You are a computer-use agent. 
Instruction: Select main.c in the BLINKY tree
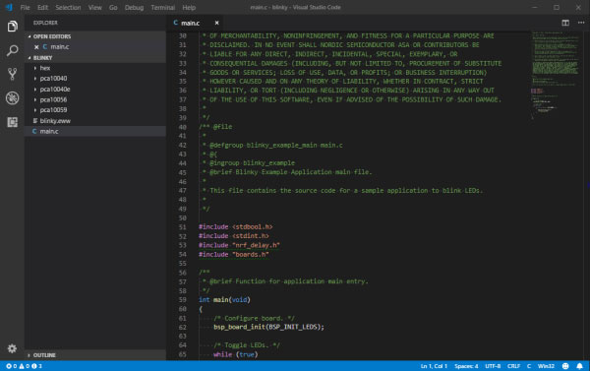pyautogui.click(x=95, y=132)
